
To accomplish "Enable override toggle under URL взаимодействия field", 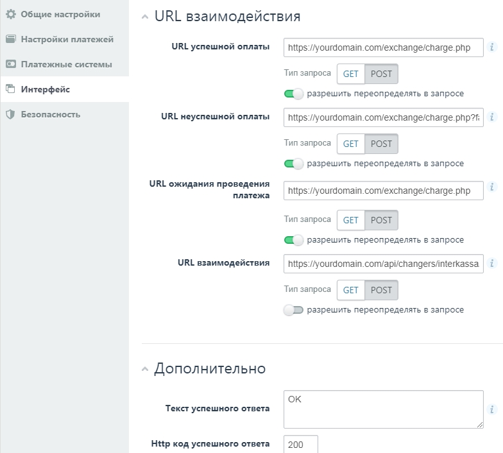I will click(x=294, y=310).
